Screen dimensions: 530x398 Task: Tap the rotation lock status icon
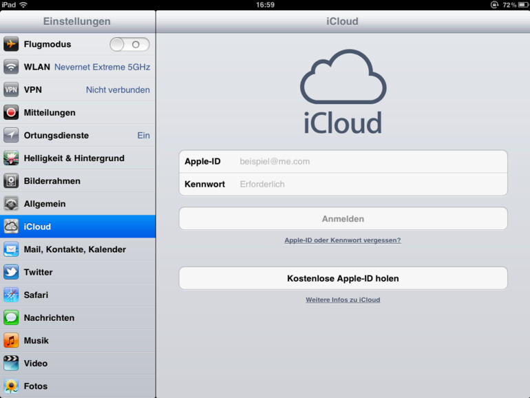point(494,5)
